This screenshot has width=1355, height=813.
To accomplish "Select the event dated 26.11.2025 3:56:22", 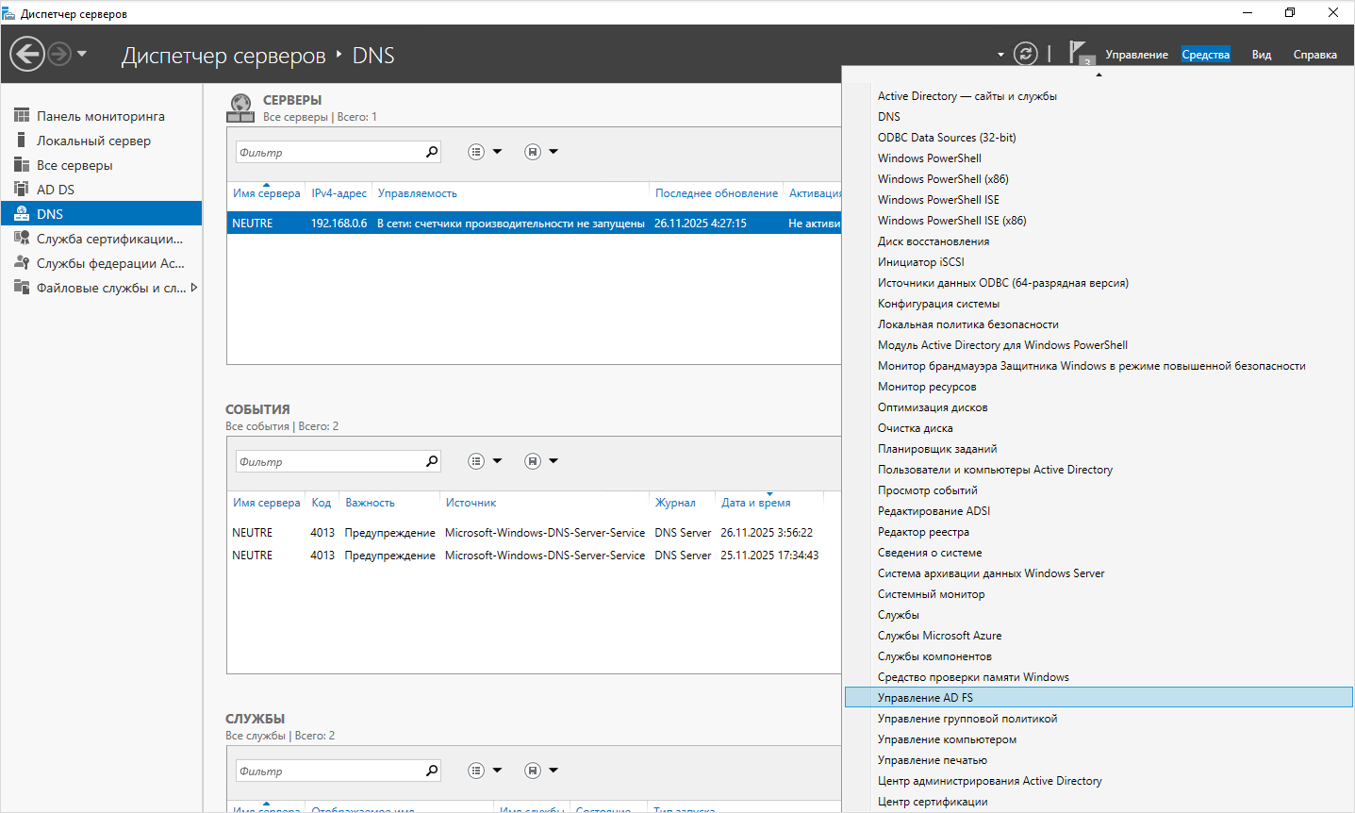I will [534, 533].
